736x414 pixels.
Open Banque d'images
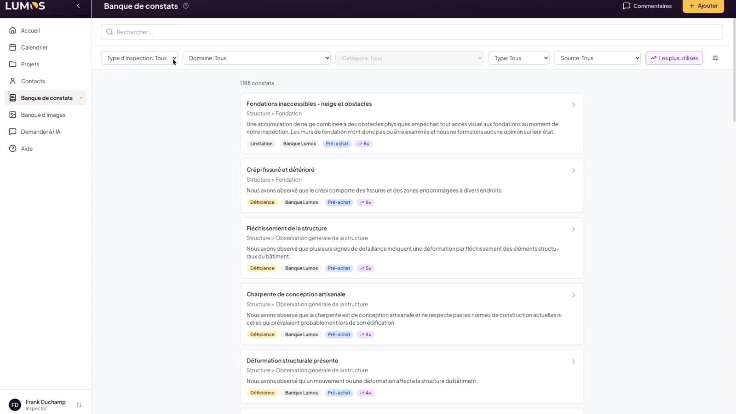point(46,115)
